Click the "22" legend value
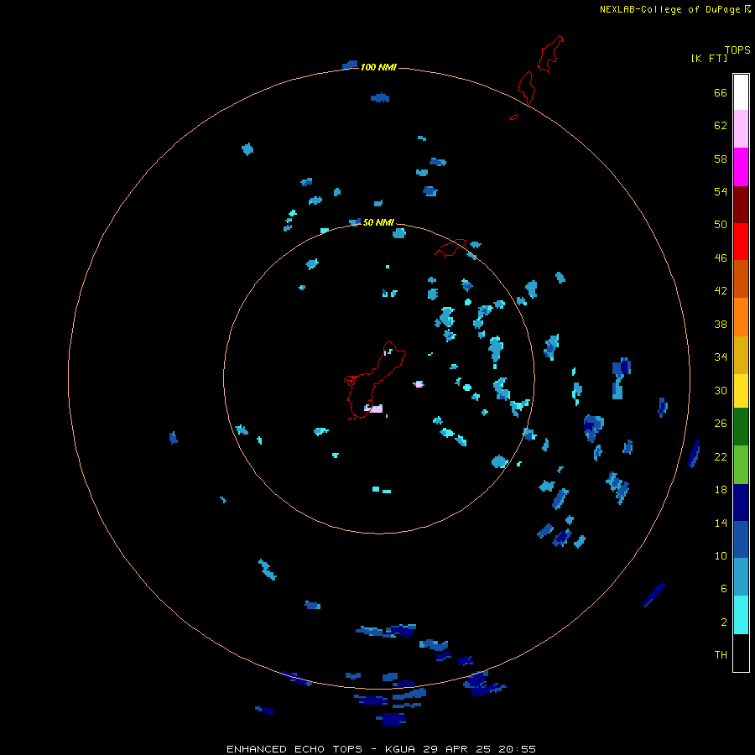Screen dimensions: 755x755 point(721,456)
